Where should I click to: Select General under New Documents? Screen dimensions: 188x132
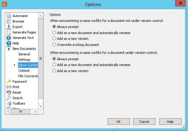(x=24, y=54)
